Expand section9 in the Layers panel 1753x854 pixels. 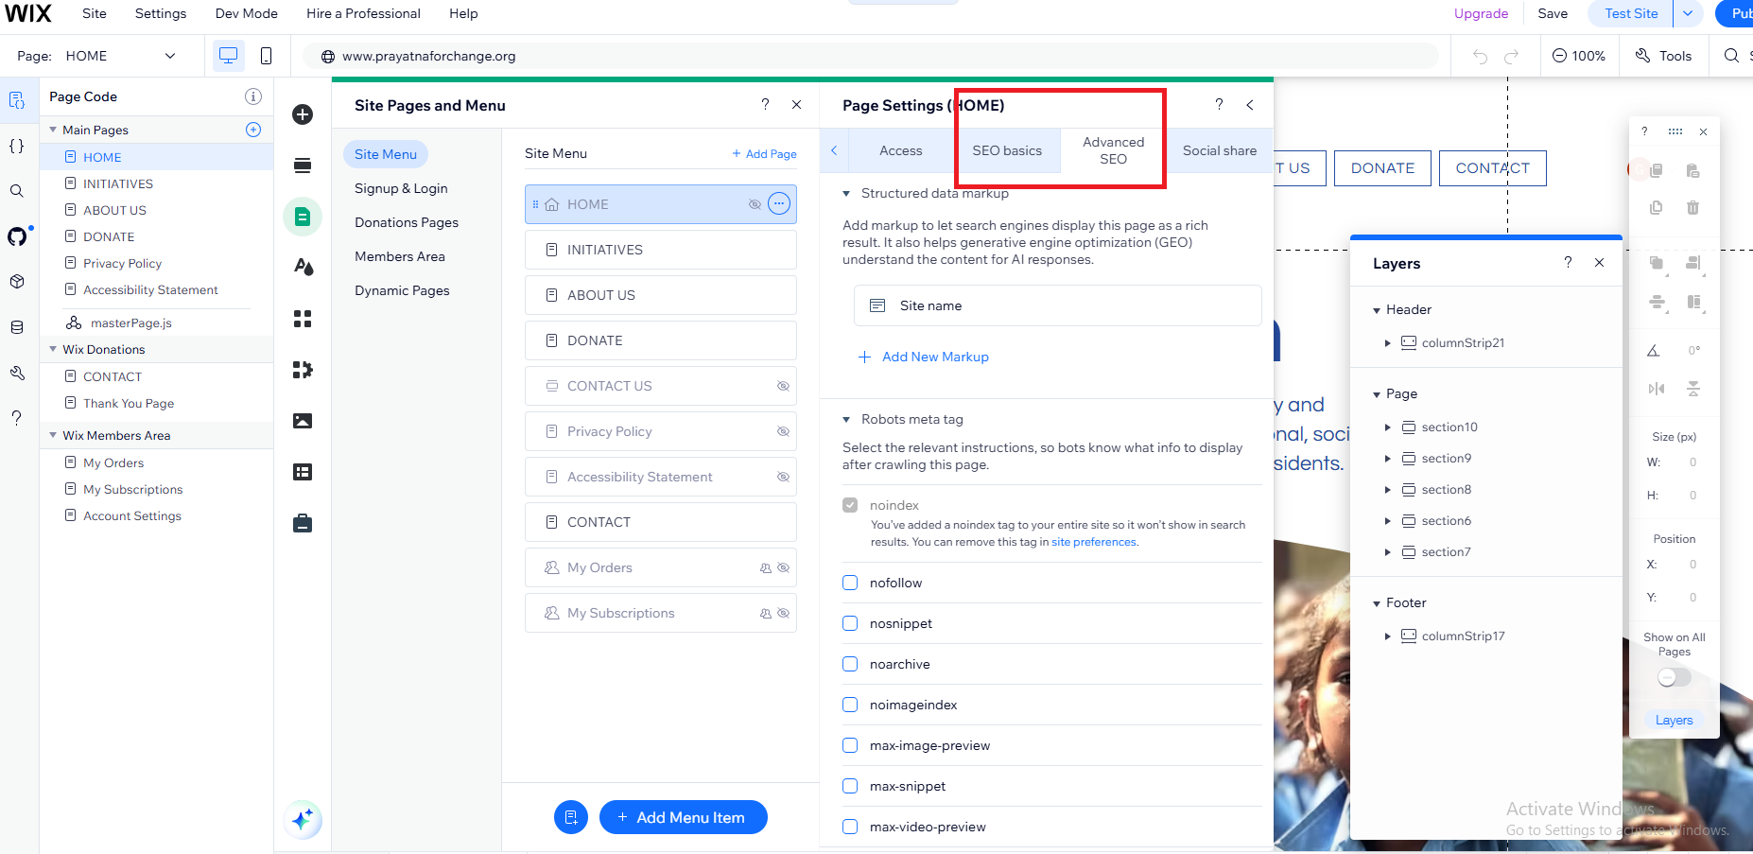(1388, 458)
